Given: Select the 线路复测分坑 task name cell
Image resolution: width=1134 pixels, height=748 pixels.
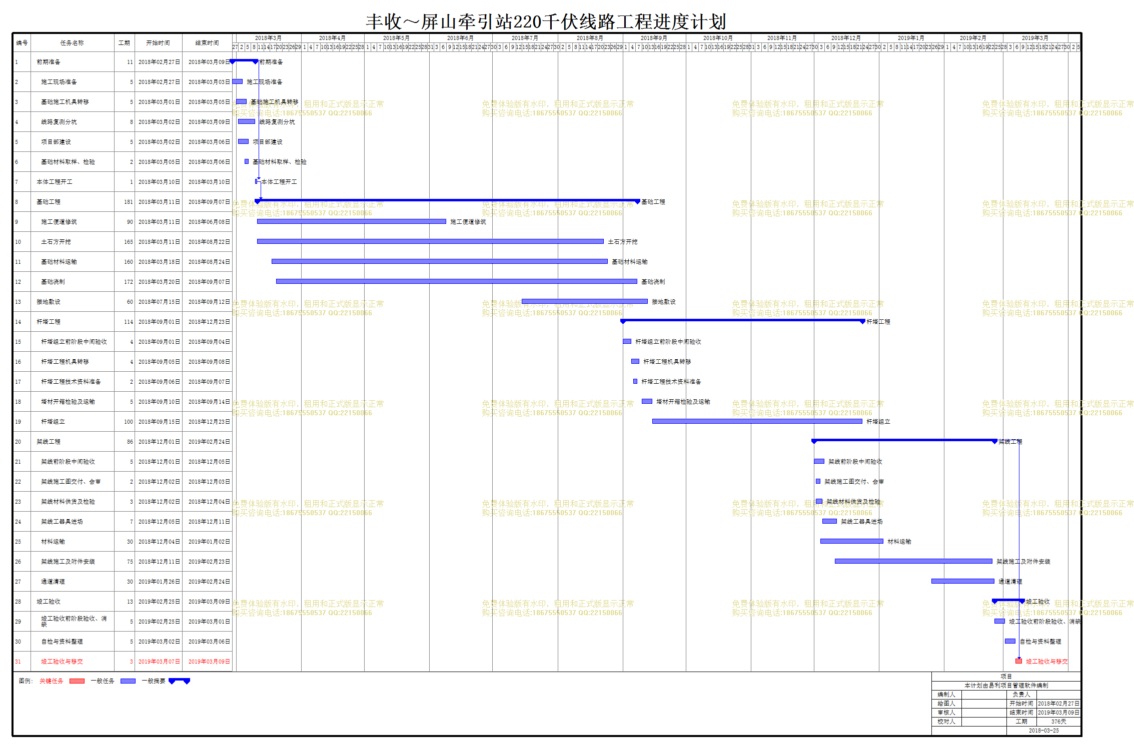Looking at the screenshot, I should click(72, 122).
